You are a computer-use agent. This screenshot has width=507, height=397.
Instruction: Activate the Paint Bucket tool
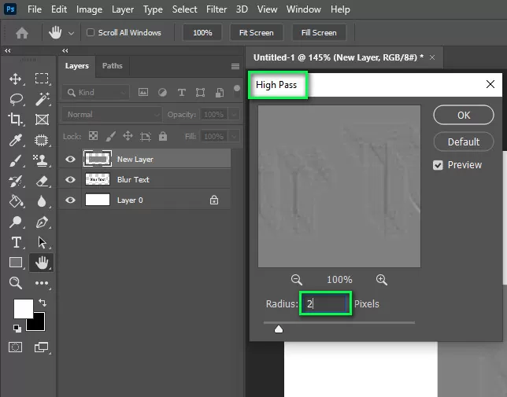tap(16, 201)
